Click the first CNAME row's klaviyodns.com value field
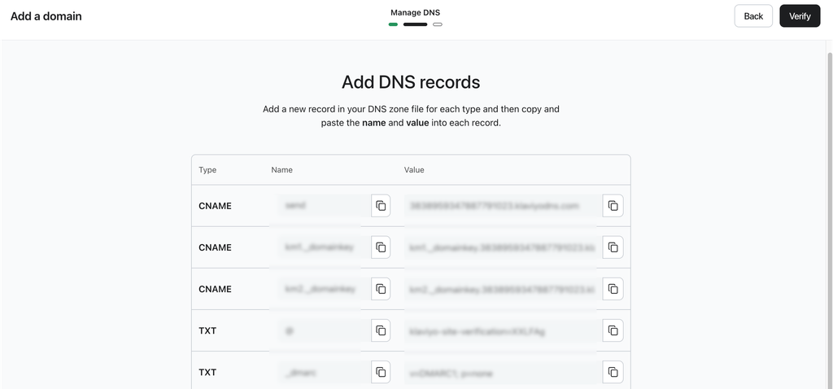Screen dimensions: 833x389 pyautogui.click(x=503, y=206)
